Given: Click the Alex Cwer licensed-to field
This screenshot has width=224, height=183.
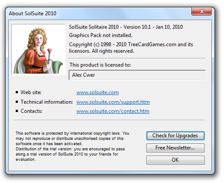Looking at the screenshot, I should click(x=137, y=75).
